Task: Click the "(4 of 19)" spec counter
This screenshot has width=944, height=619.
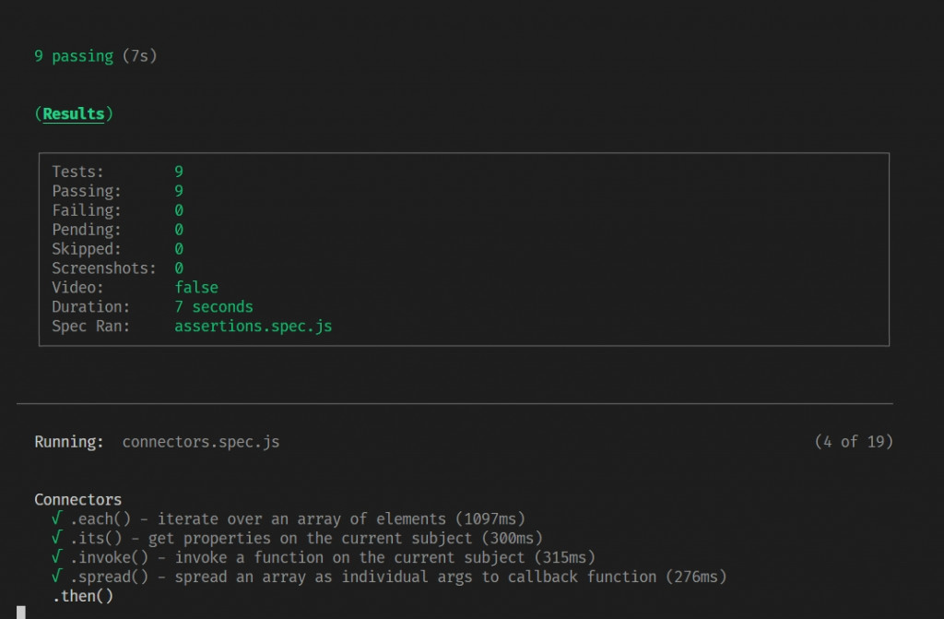Action: click(854, 442)
